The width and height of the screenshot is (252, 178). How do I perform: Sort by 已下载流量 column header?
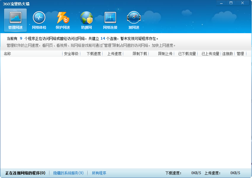[x=187, y=54]
